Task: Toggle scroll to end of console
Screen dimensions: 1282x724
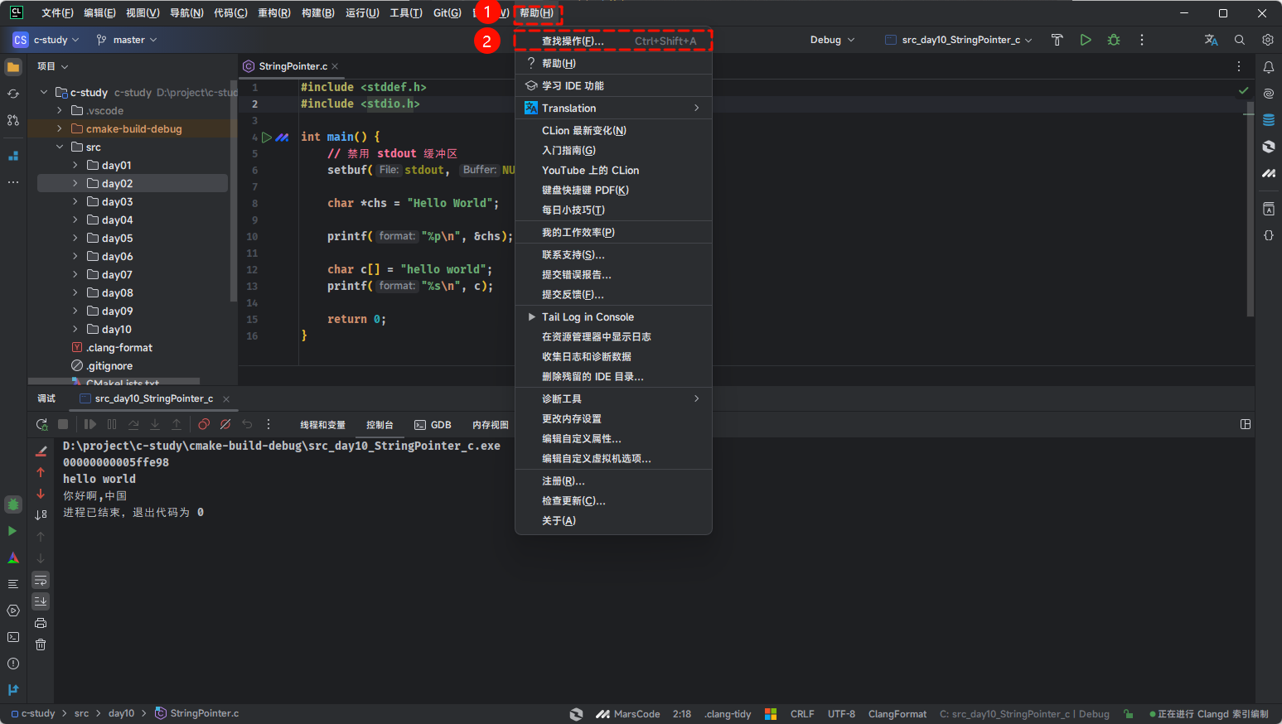Action: pos(41,601)
